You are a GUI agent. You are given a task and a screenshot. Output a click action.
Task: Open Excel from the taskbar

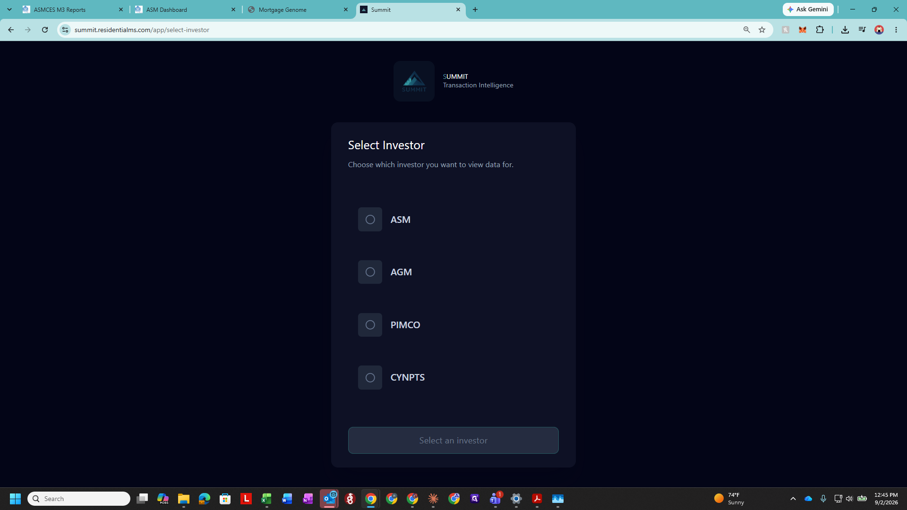pyautogui.click(x=267, y=499)
